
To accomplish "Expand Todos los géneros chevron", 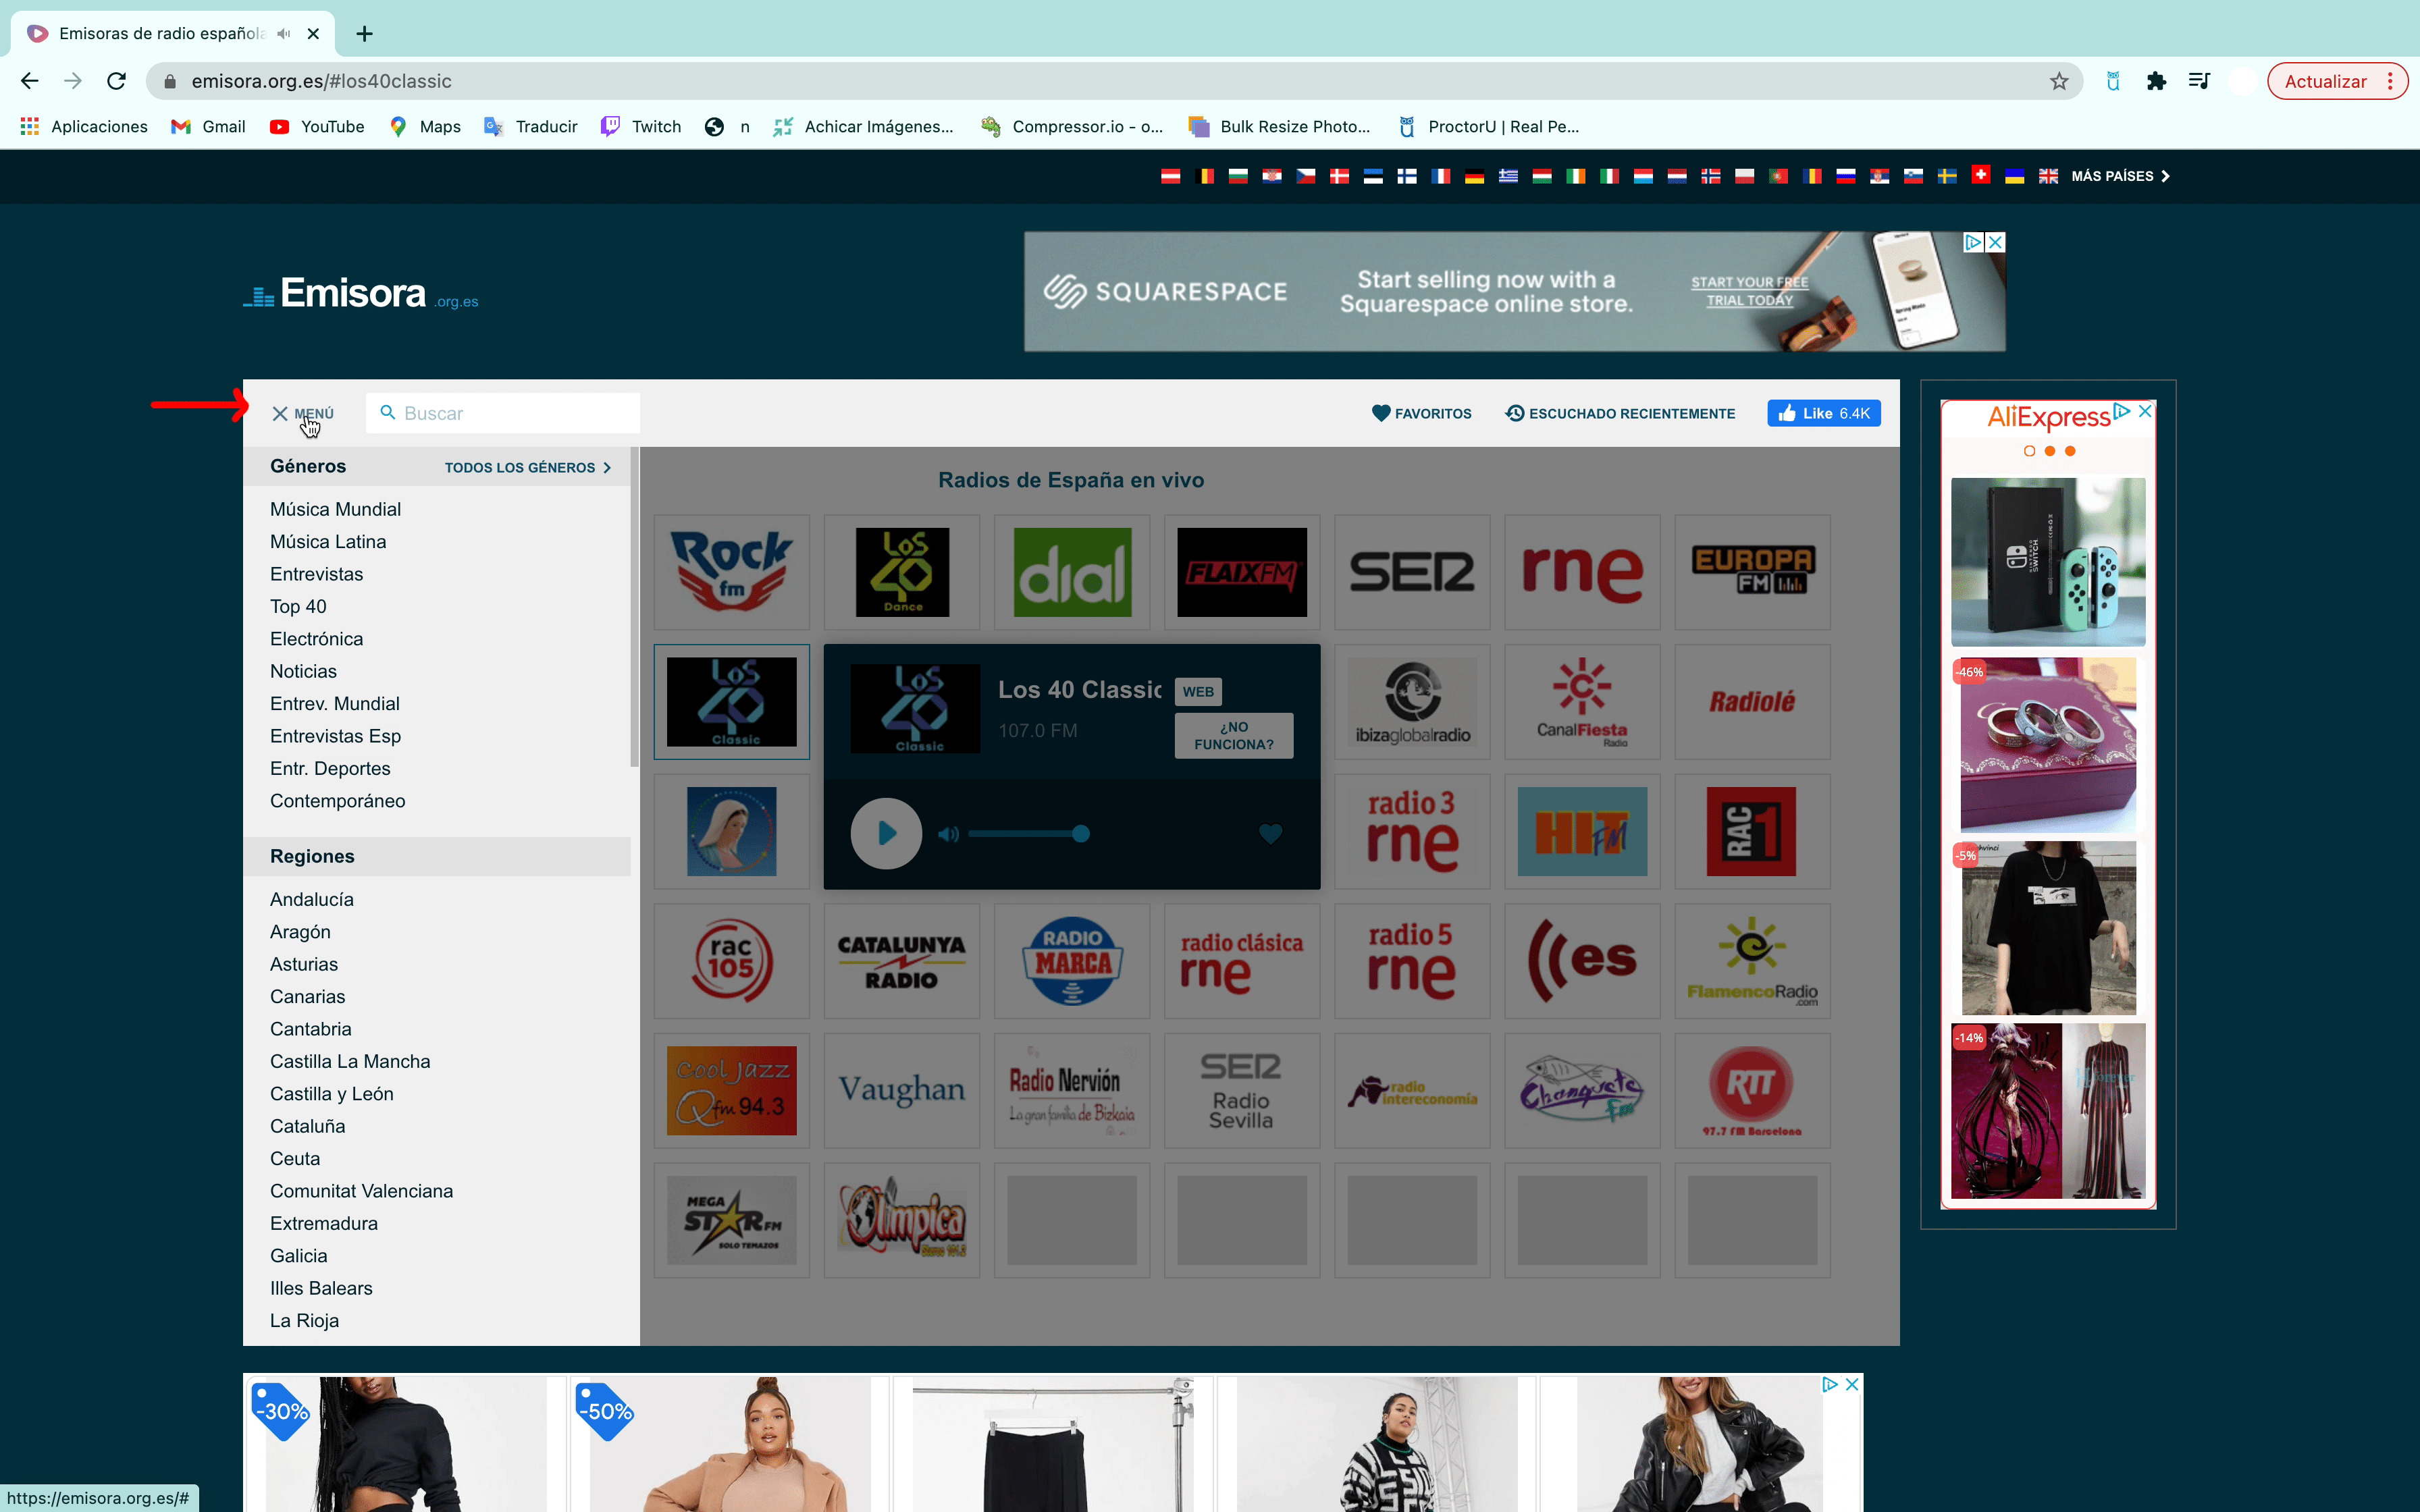I will [x=606, y=468].
